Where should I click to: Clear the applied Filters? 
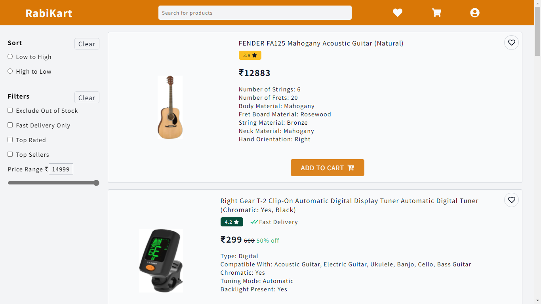87,98
